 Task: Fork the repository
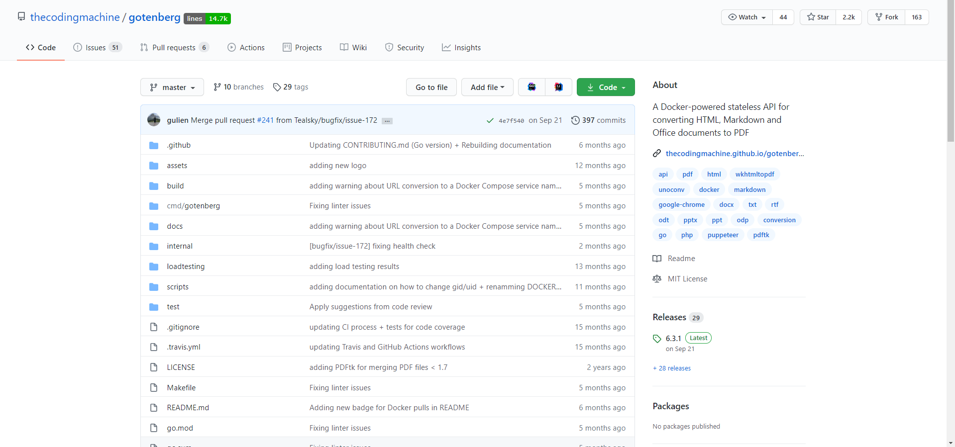pos(886,17)
